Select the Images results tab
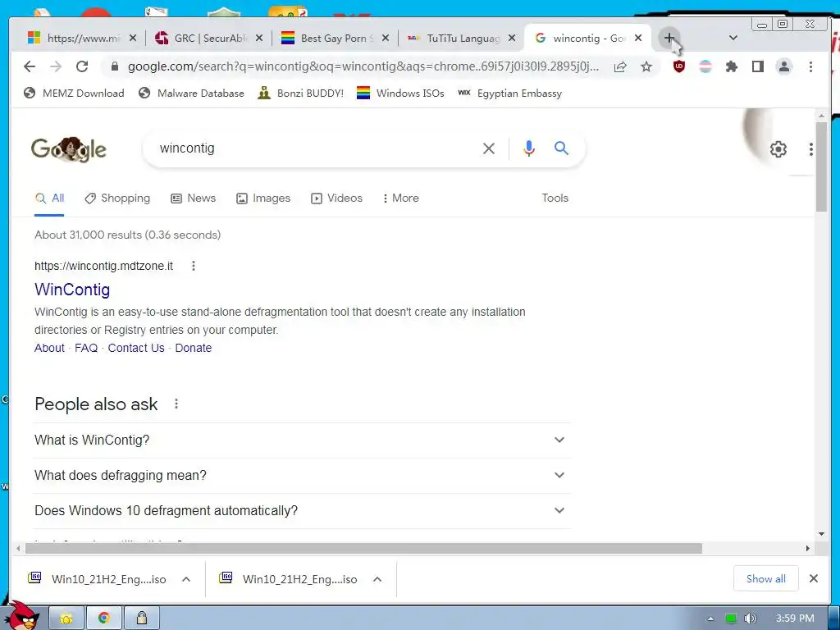Viewport: 840px width, 630px height. tap(263, 199)
